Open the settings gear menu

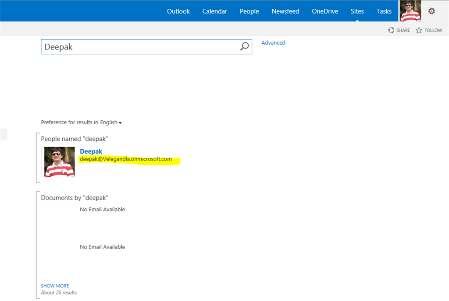(x=431, y=11)
